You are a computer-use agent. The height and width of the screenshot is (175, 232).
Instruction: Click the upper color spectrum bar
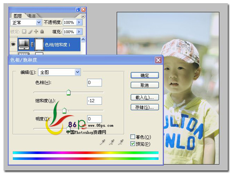pyautogui.click(x=85, y=153)
